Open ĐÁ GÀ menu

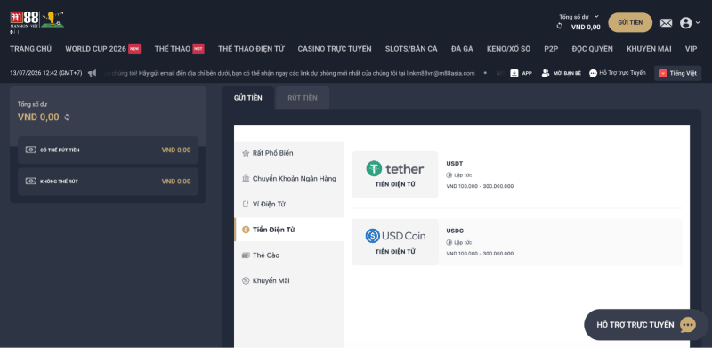(x=462, y=49)
